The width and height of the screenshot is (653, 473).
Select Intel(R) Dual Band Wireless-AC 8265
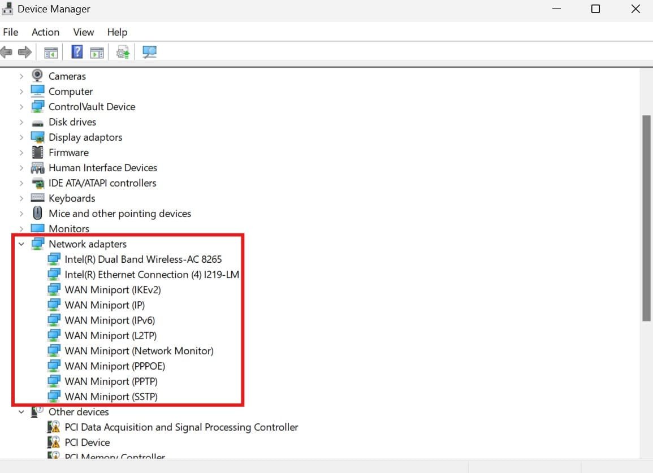click(x=143, y=259)
